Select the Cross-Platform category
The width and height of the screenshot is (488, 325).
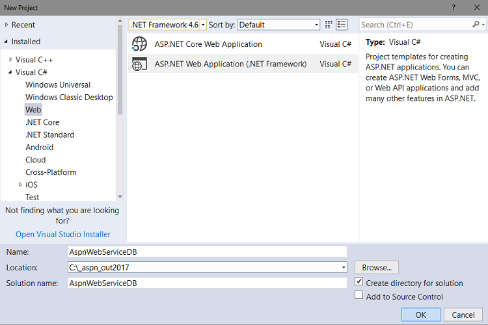pos(51,172)
